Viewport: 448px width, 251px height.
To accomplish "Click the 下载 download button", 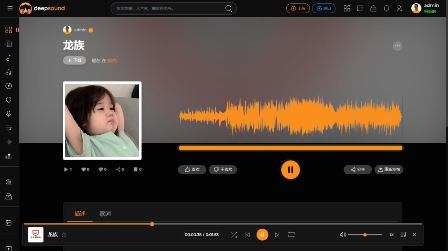I will pyautogui.click(x=75, y=60).
